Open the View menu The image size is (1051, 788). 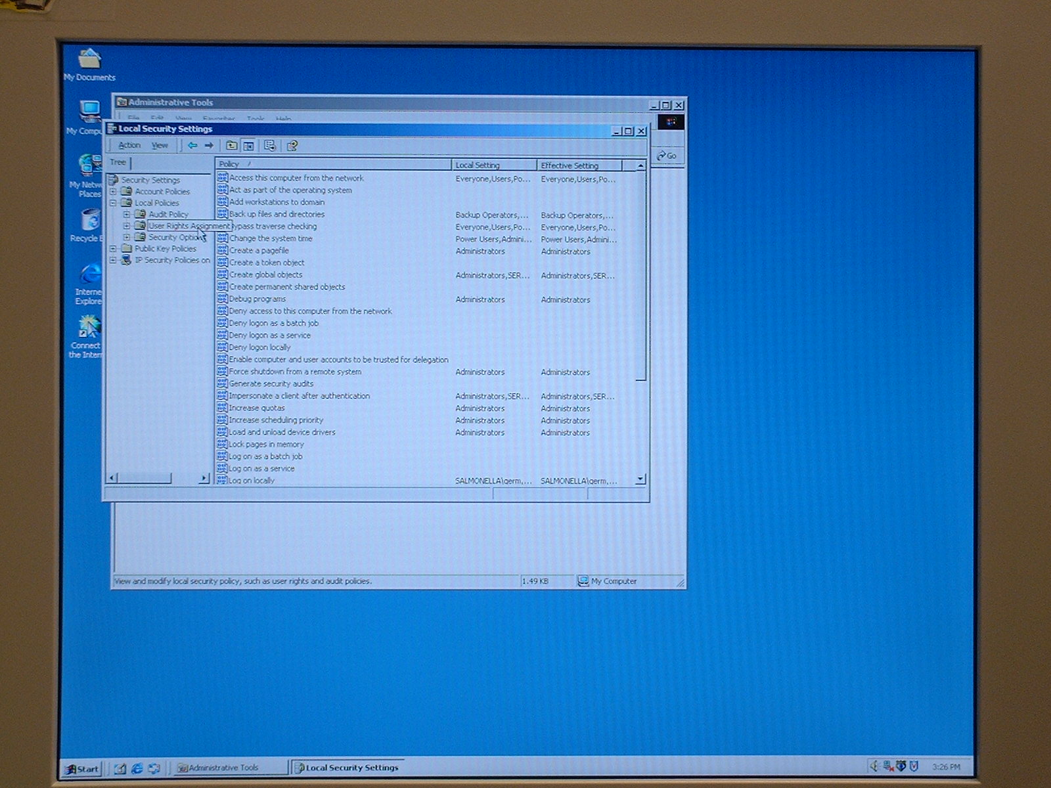(160, 146)
